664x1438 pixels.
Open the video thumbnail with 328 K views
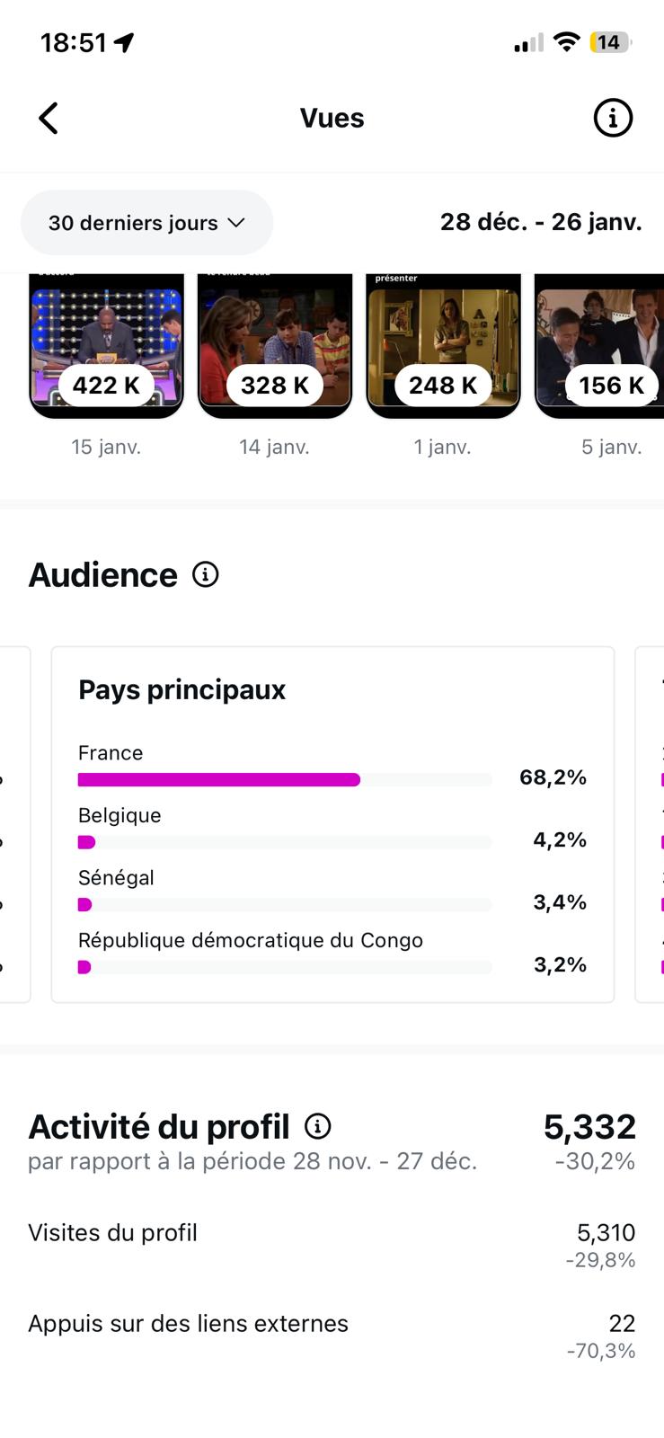[274, 346]
